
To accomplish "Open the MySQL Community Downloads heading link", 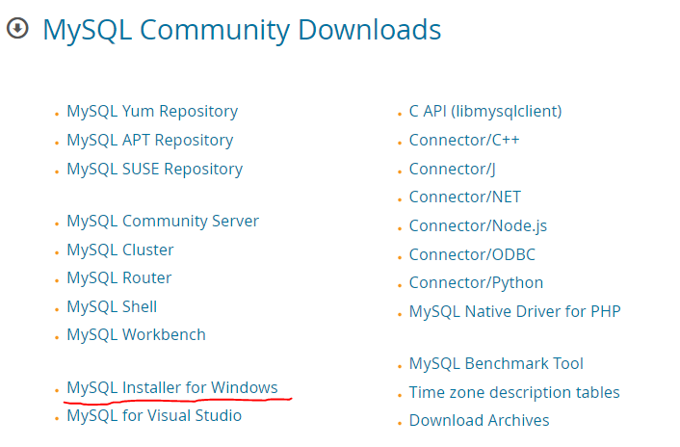I will (x=242, y=30).
